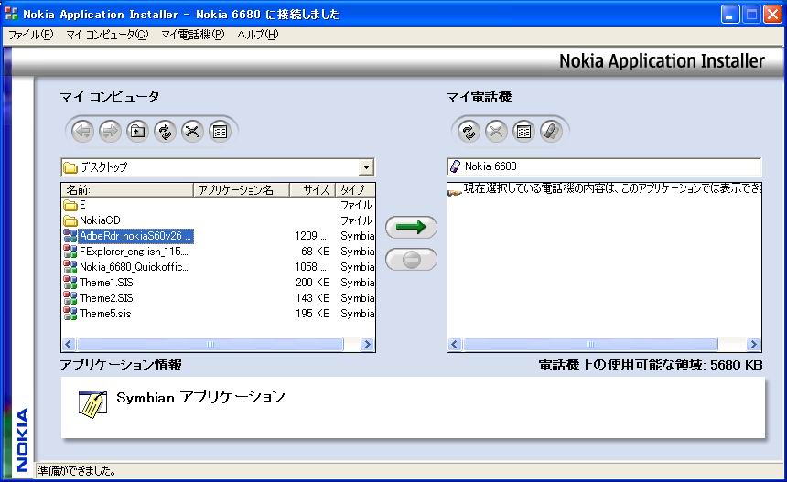This screenshot has width=787, height=482.
Task: Click left arrow of phone list scrollbar
Action: click(x=455, y=344)
